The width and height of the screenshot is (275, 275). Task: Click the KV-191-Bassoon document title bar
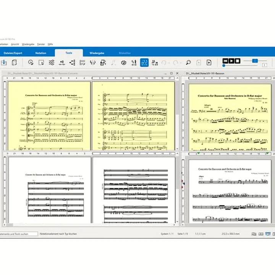tap(228, 73)
